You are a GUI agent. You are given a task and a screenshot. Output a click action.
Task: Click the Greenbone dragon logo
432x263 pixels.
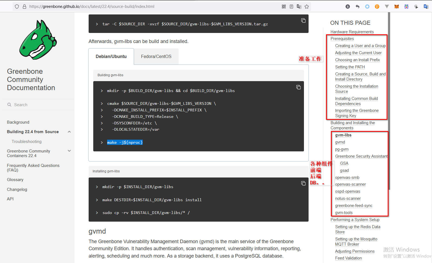pos(38,40)
